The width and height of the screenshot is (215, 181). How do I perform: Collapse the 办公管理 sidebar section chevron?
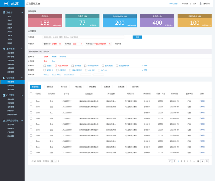pos(22,95)
